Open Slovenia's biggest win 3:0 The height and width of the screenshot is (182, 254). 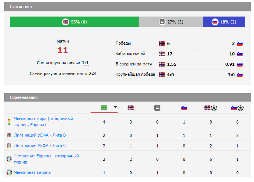click(231, 75)
